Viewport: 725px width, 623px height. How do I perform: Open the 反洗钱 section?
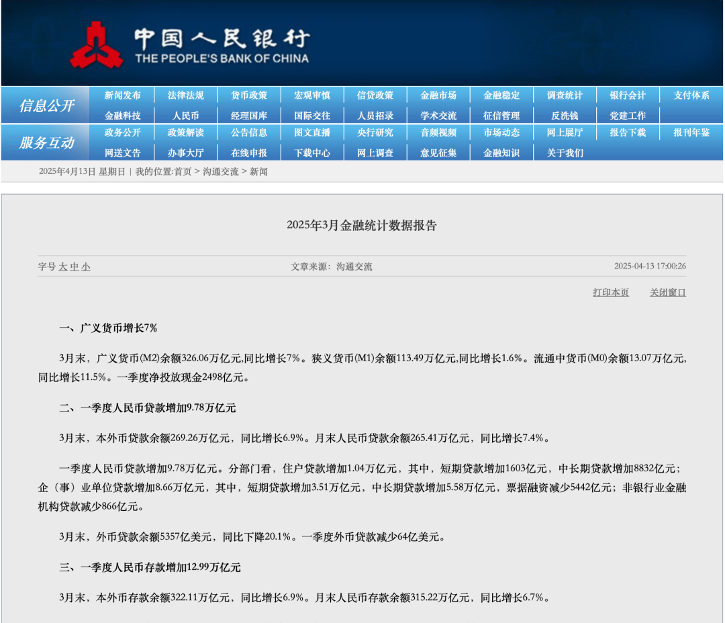click(x=565, y=115)
